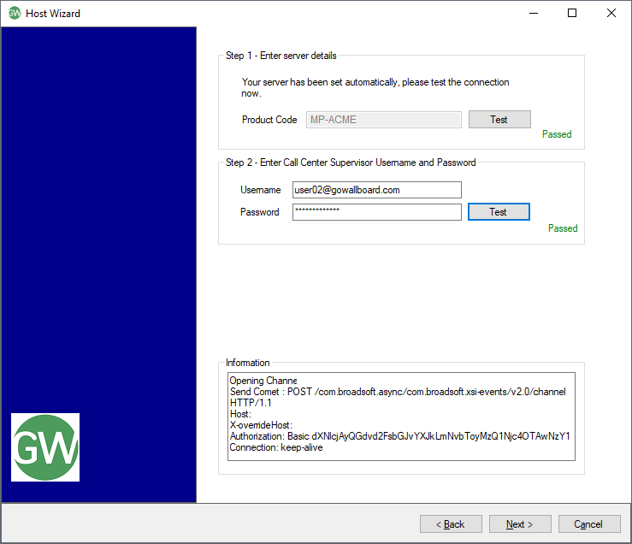
Task: Click the Passed status in Step 1
Action: [557, 134]
